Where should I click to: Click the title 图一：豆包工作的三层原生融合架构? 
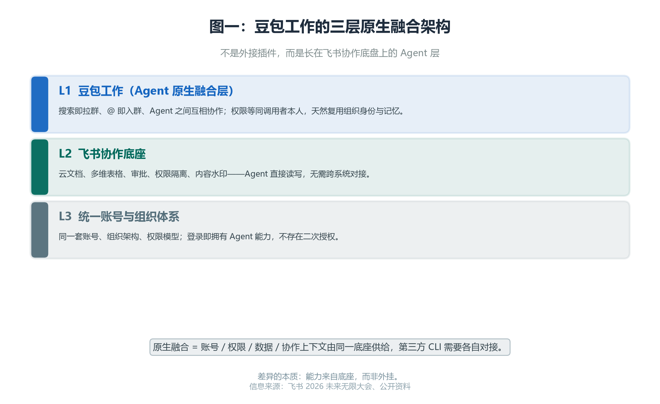[330, 27]
